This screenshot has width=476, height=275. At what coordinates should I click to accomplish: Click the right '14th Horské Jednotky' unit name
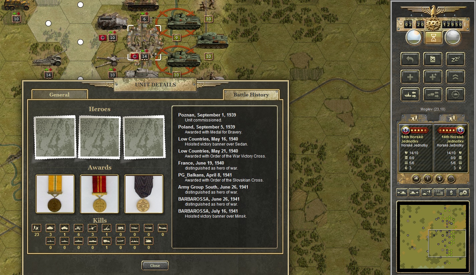tap(452, 139)
